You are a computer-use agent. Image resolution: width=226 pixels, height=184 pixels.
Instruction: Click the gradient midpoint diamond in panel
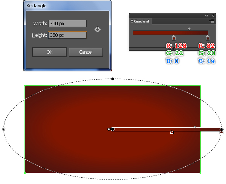click(189, 29)
